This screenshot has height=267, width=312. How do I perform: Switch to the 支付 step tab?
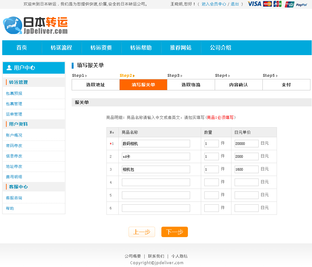286,84
